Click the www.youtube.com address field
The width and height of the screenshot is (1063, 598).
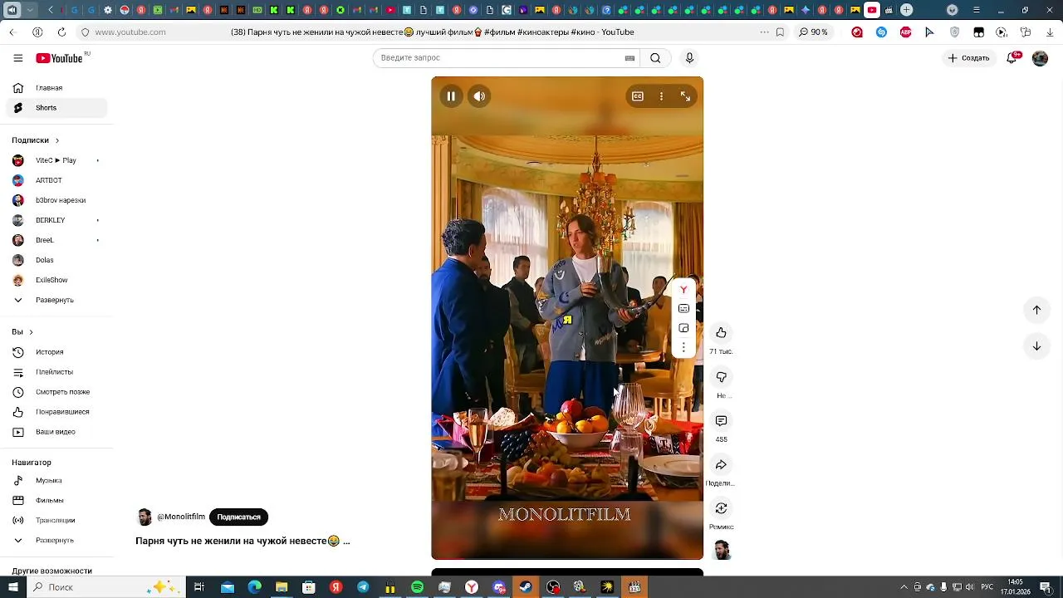coord(130,32)
